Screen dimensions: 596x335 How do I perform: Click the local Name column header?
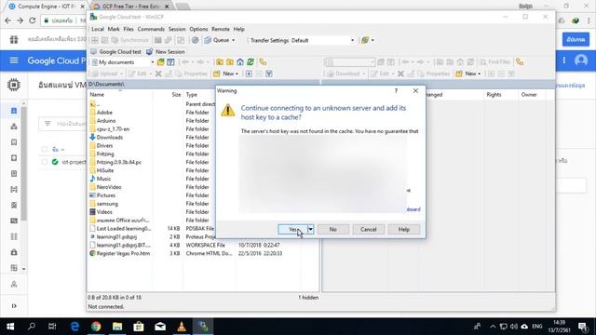(120, 95)
